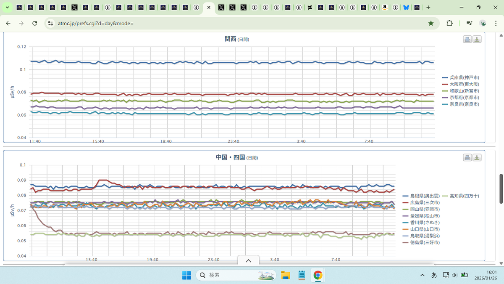Screen dimensions: 504x284
Task: Toggle the 大阪府(東大阪) series in the legend
Action: (x=461, y=84)
